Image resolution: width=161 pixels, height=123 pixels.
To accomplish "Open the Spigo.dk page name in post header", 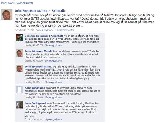I will (x=58, y=11).
